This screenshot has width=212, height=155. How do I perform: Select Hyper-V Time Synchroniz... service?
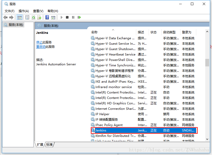point(143,65)
